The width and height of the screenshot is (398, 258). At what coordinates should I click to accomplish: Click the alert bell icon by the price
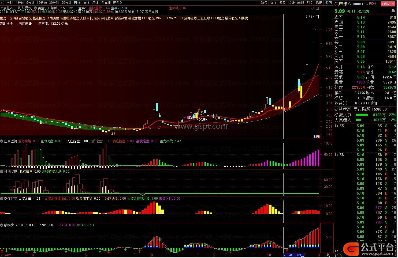393,11
